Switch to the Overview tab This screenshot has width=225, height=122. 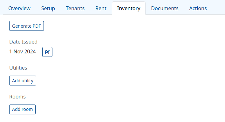[x=19, y=8]
